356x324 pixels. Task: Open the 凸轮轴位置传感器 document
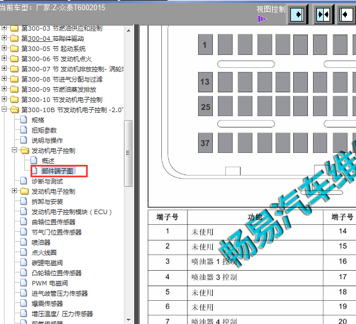57,273
